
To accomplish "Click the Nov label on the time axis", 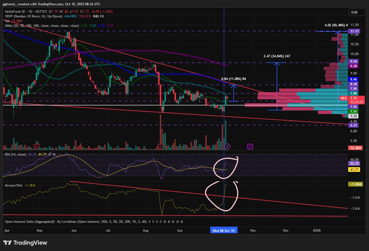I will 253,231.
